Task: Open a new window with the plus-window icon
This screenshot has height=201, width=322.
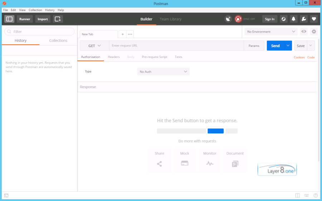Action: (x=58, y=19)
